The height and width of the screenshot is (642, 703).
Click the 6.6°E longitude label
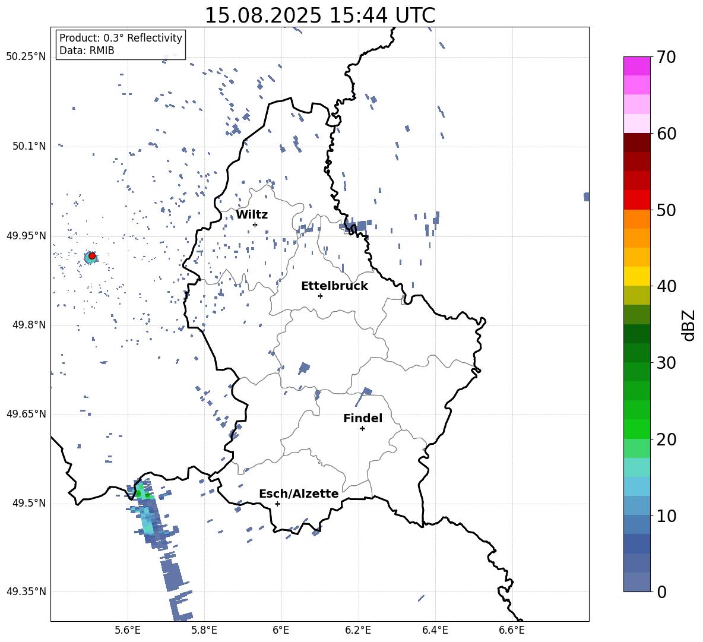click(512, 630)
